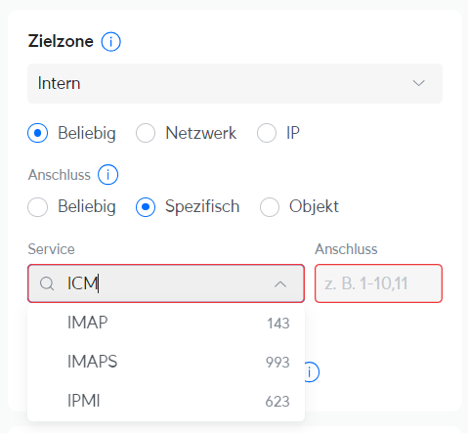Choose the Objekt port option
The width and height of the screenshot is (468, 433).
[x=270, y=207]
